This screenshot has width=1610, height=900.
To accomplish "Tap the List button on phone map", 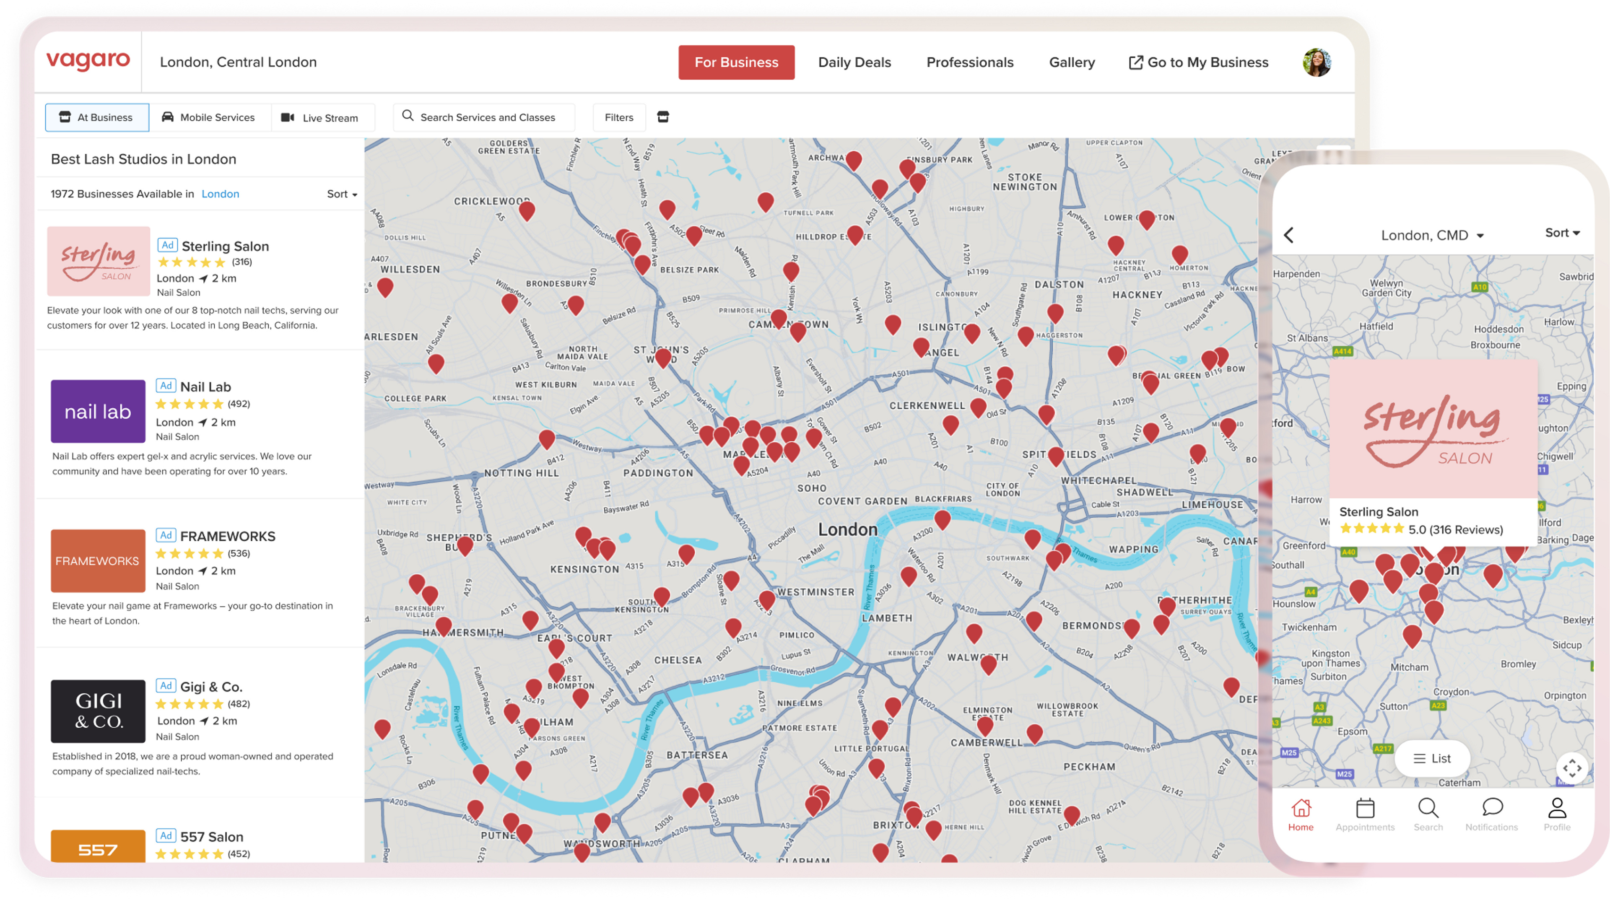I will [1432, 758].
